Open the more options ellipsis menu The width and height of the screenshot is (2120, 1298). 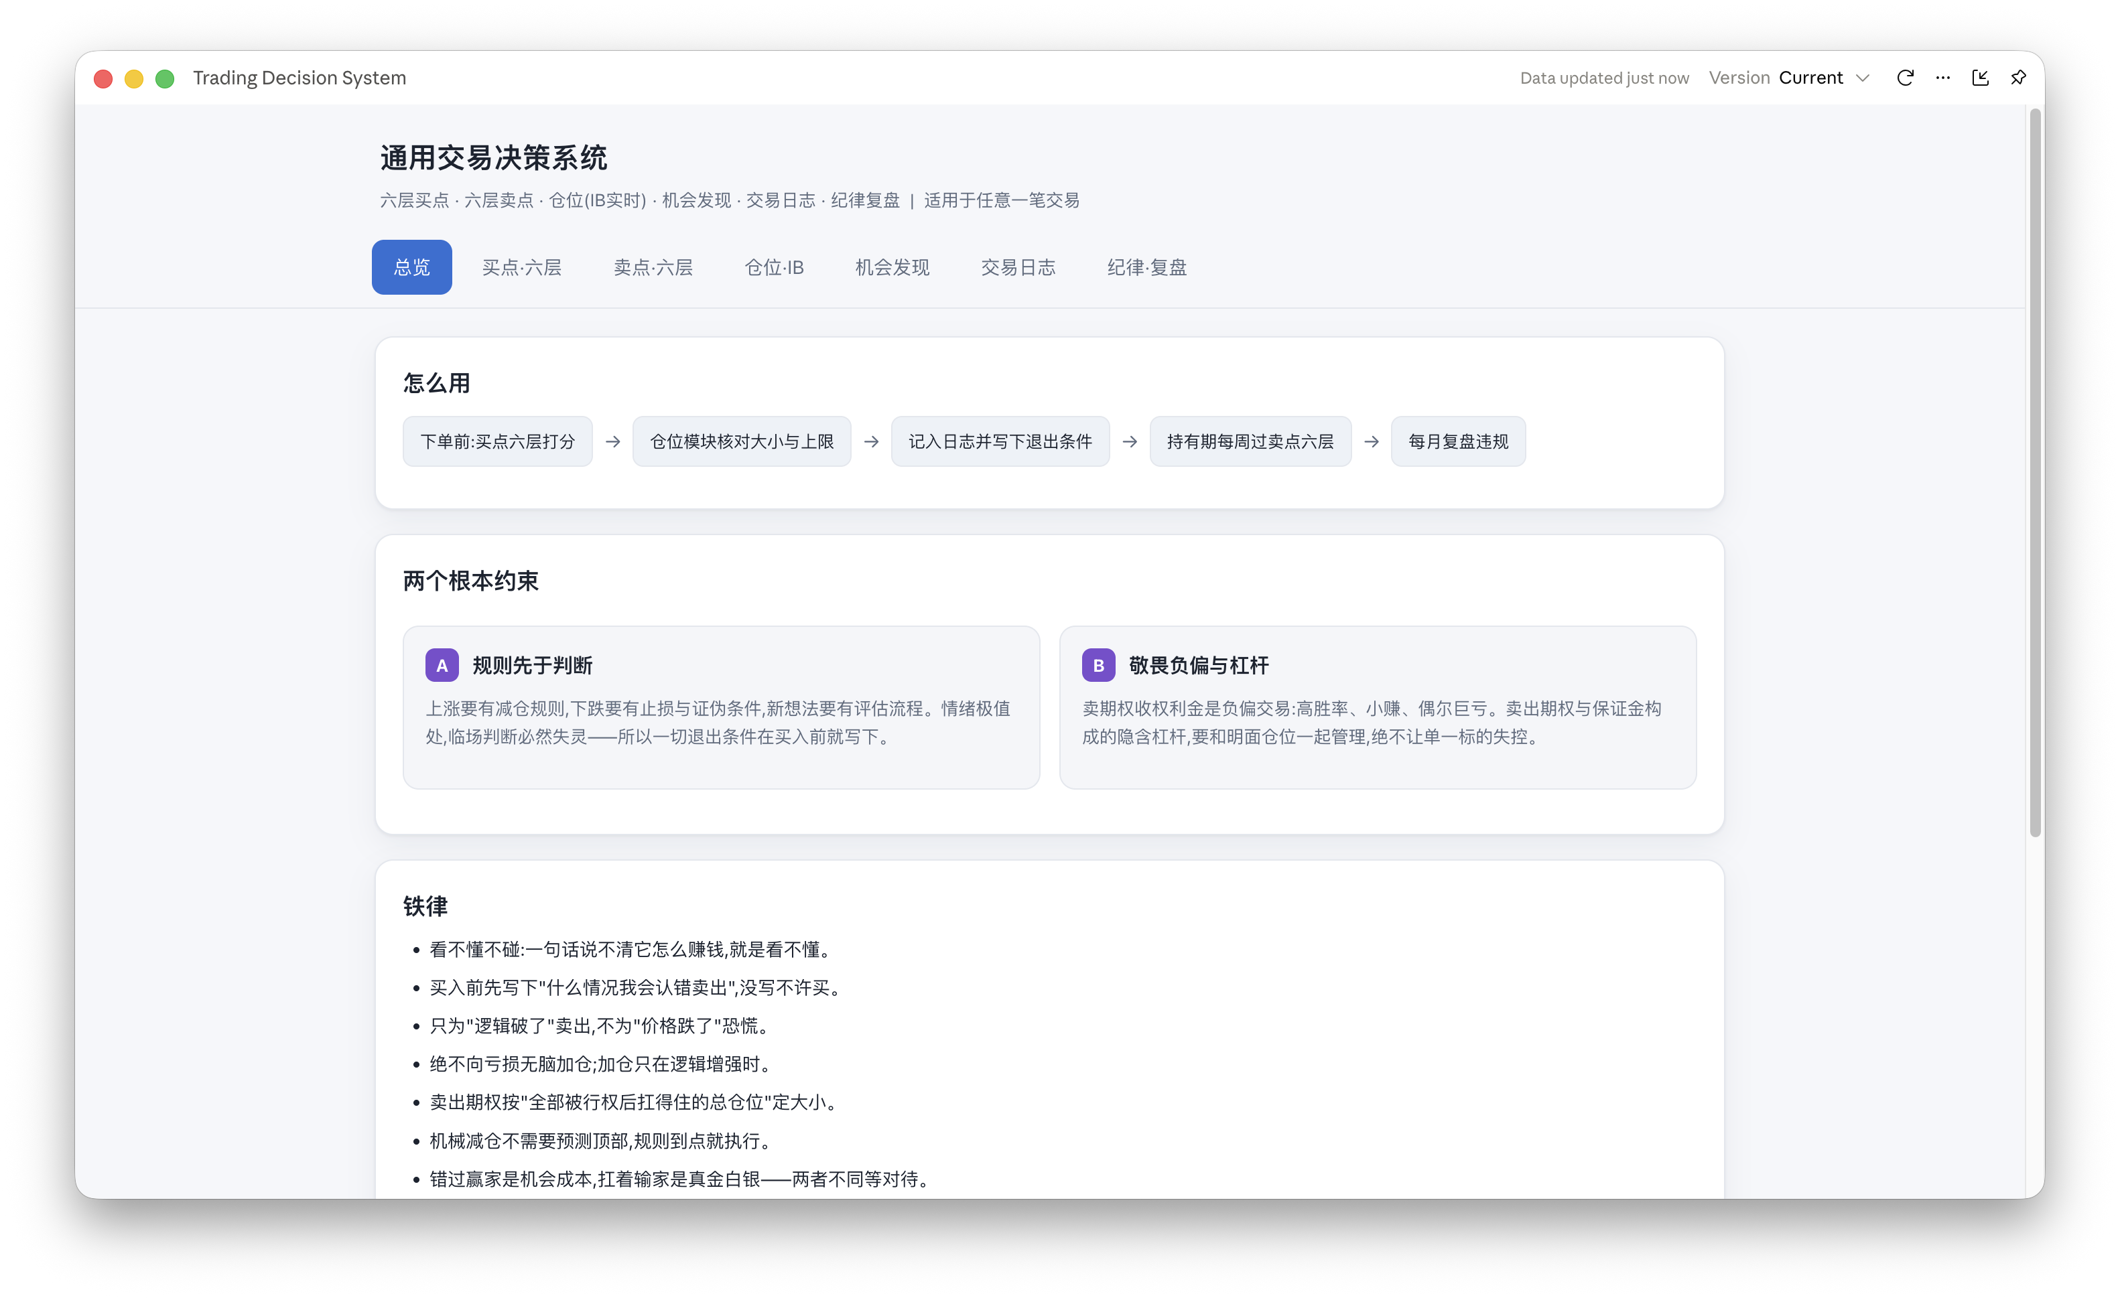pyautogui.click(x=1942, y=78)
